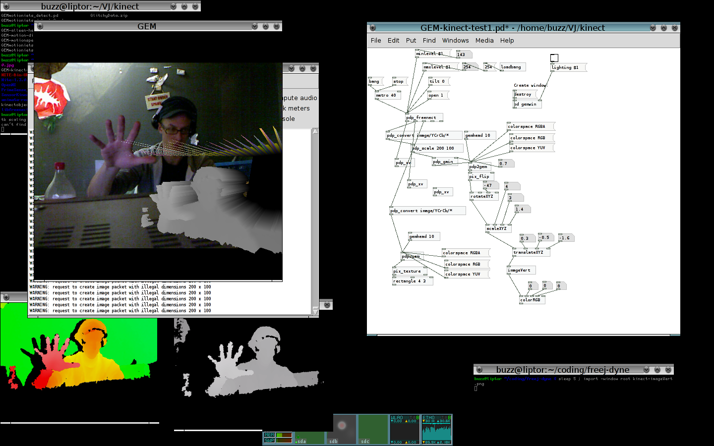Click the MEM memory monitor in dock

(278, 435)
